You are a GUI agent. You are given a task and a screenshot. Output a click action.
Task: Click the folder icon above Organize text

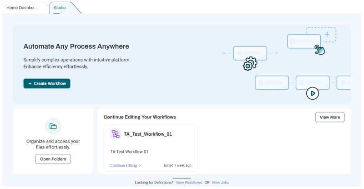(x=53, y=126)
